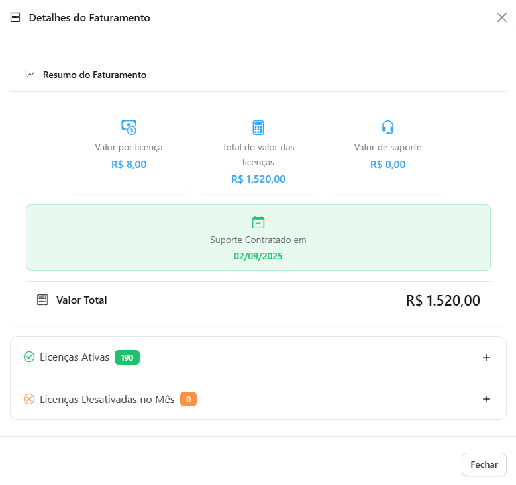The image size is (516, 485).
Task: Click the orange 0 count badge
Action: point(188,399)
